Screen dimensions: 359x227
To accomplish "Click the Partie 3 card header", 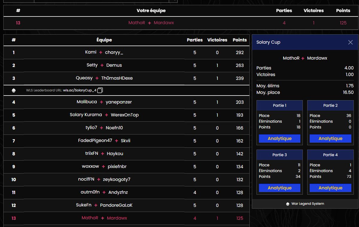I will tap(280, 155).
